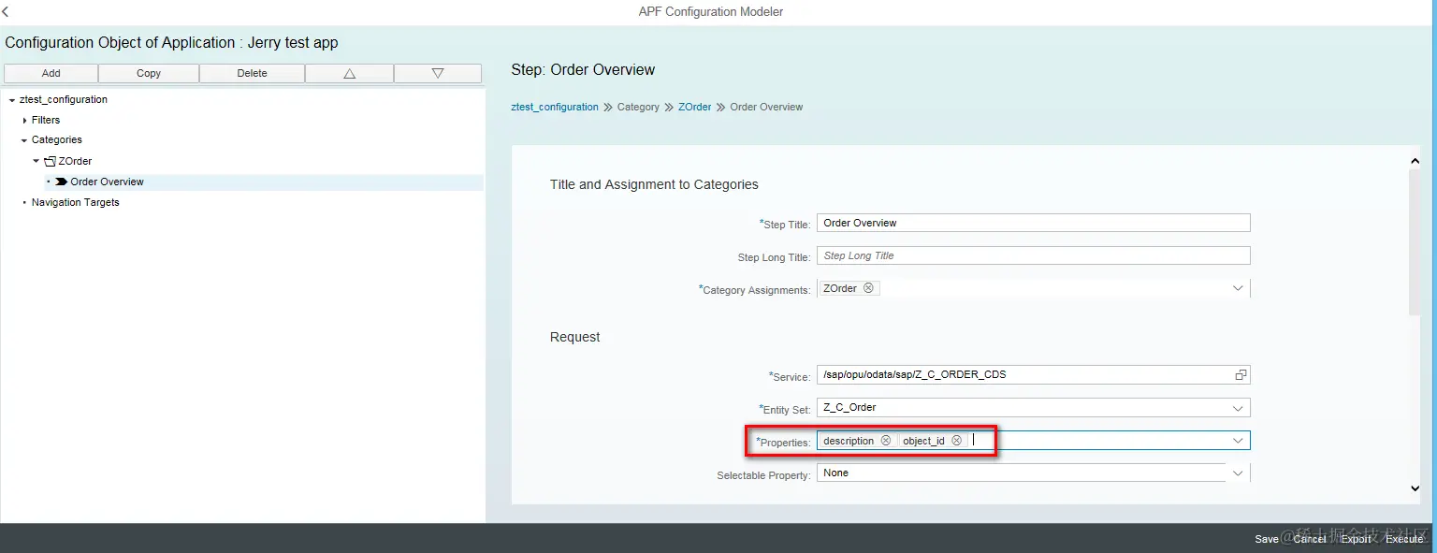Image resolution: width=1437 pixels, height=553 pixels.
Task: Select the ZOrder category folder icon
Action: [51, 161]
